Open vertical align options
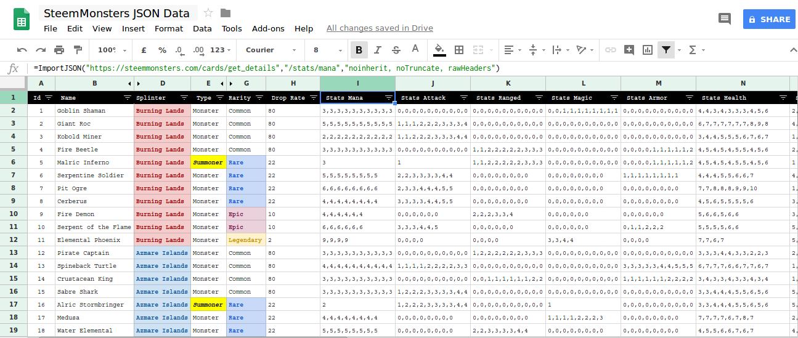This screenshot has width=798, height=338. coord(536,50)
